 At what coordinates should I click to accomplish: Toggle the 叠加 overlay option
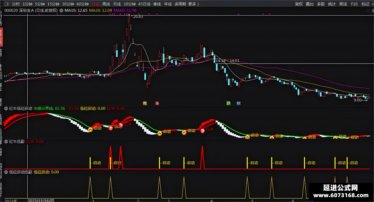(x=310, y=4)
